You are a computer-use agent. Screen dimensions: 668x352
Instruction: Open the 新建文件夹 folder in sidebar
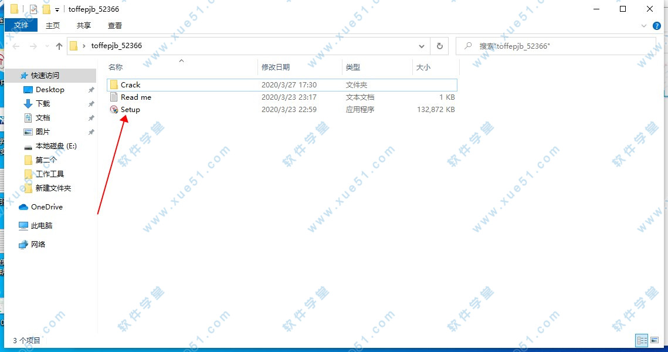[53, 188]
